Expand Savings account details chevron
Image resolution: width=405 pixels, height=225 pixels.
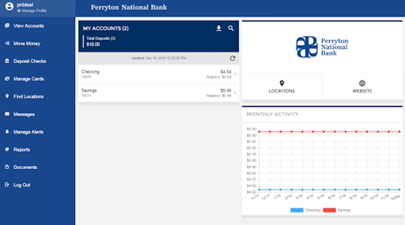point(235,92)
